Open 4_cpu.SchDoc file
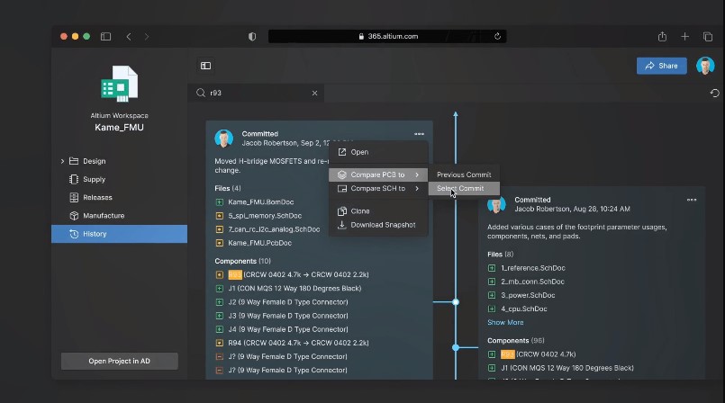This screenshot has height=403, width=725. 524,309
